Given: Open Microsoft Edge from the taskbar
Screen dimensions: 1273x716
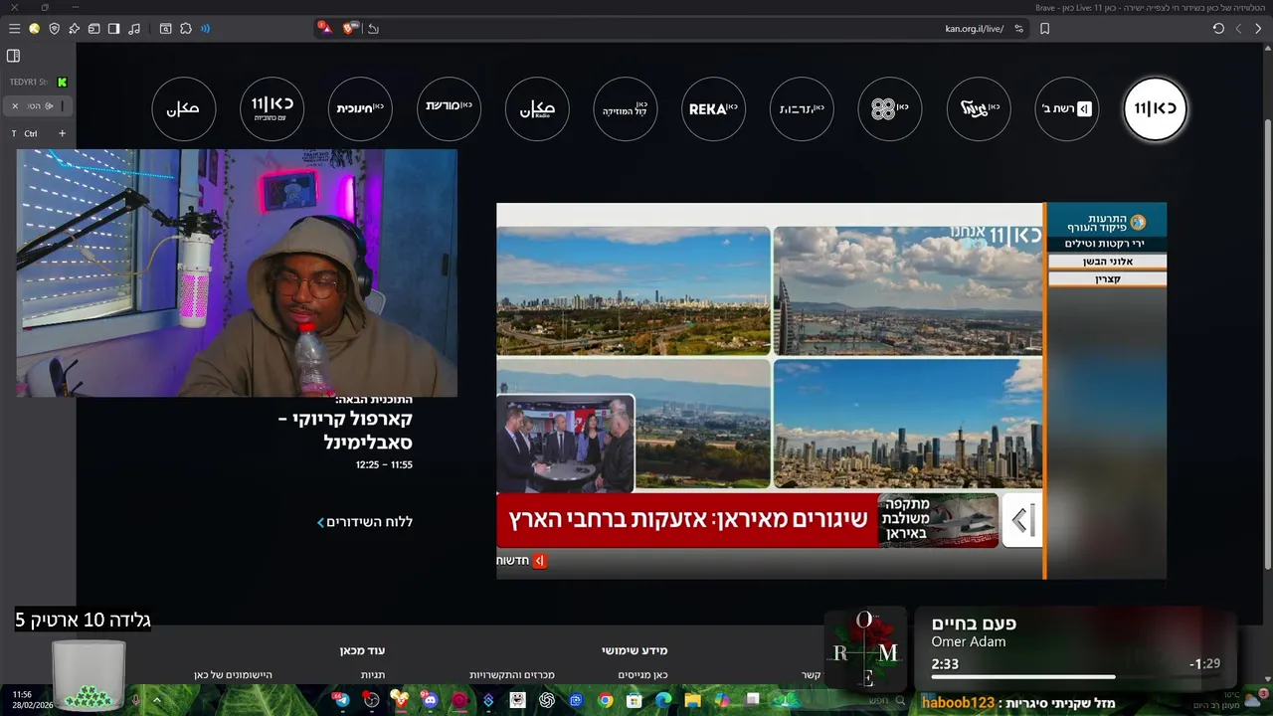Looking at the screenshot, I should point(663,700).
